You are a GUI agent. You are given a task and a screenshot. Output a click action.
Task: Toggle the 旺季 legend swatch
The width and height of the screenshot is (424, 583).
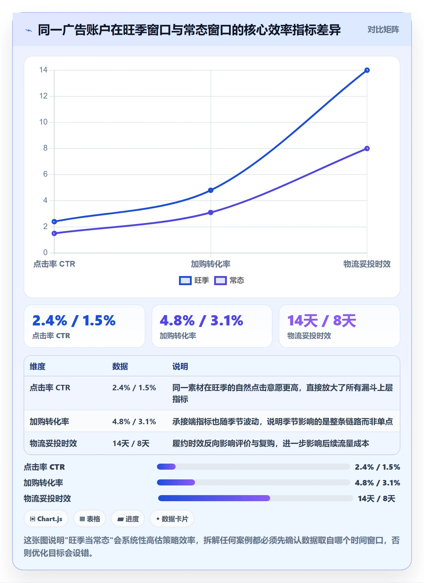point(185,281)
